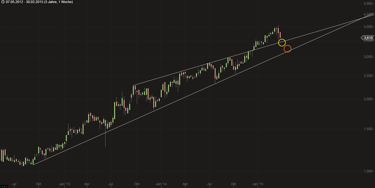Viewport: 375px width, 188px height.
Task: Click the 5,000 price axis label
Action: (368, 4)
